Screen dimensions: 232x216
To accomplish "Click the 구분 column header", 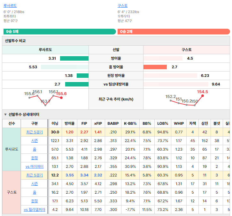I will (35, 123).
